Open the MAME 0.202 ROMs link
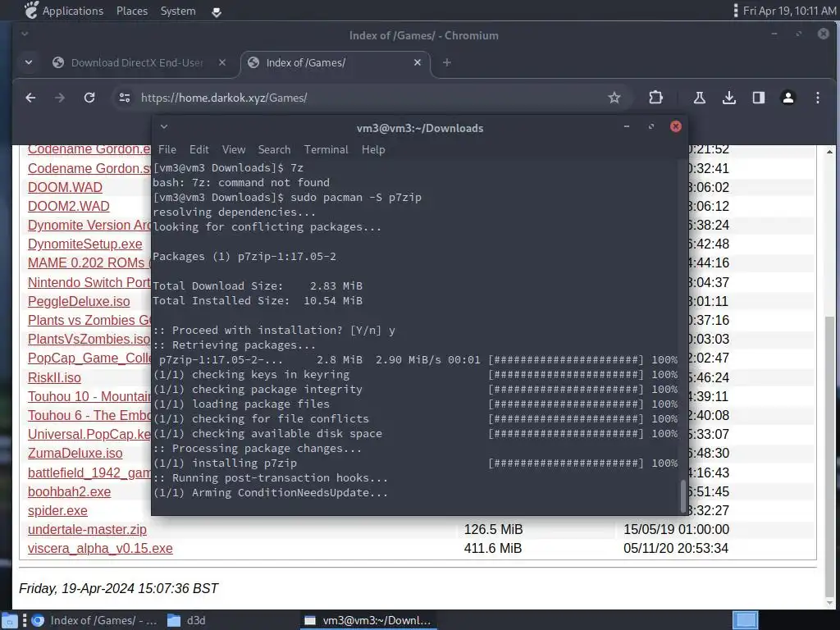The height and width of the screenshot is (630, 840). (89, 263)
